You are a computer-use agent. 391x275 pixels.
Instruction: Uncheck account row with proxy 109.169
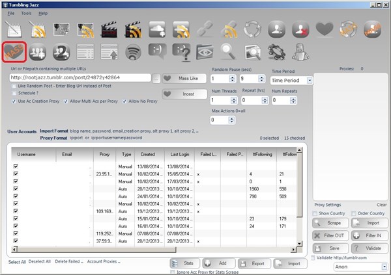[x=16, y=211]
